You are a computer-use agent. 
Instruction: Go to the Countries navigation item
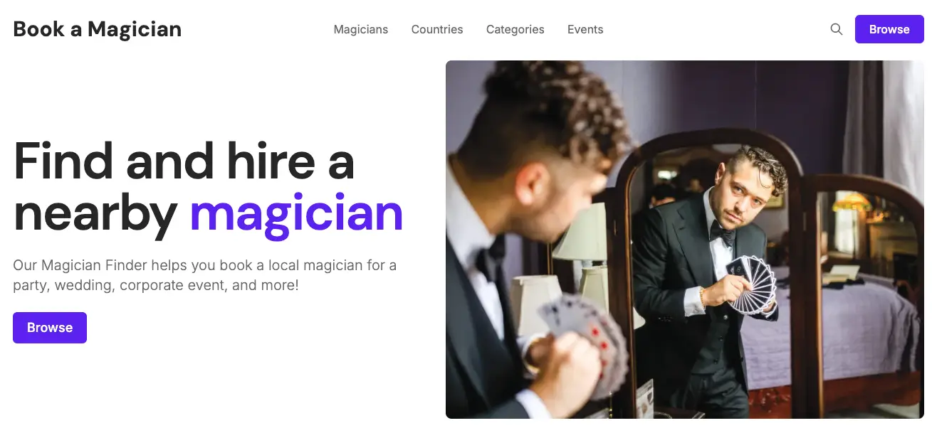(x=437, y=29)
